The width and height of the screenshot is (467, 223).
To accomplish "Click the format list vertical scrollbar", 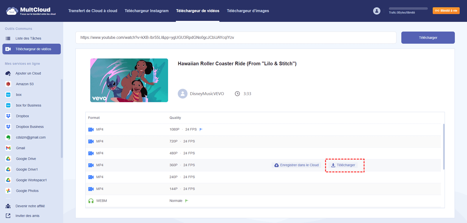I will (x=444, y=146).
